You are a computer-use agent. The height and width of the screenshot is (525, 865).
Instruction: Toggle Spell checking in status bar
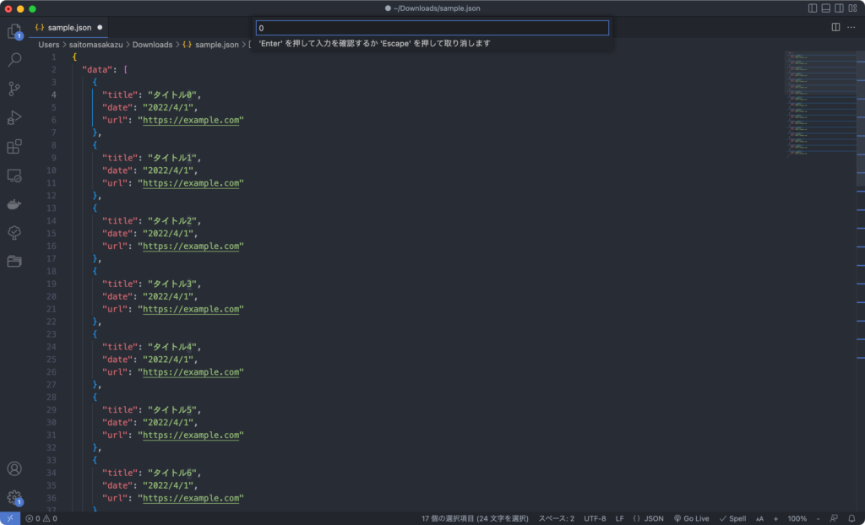pos(732,518)
